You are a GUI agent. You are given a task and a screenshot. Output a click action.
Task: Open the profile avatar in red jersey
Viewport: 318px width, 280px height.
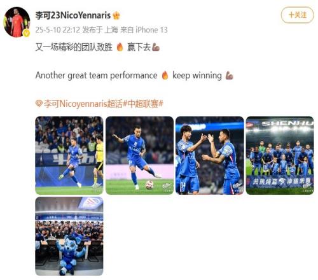tap(17, 22)
